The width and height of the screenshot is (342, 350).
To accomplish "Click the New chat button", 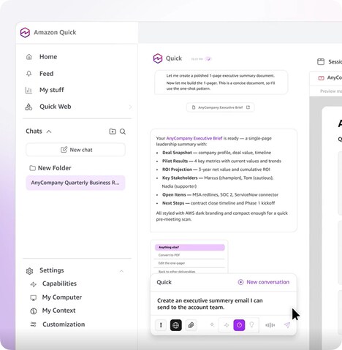I will coord(75,150).
